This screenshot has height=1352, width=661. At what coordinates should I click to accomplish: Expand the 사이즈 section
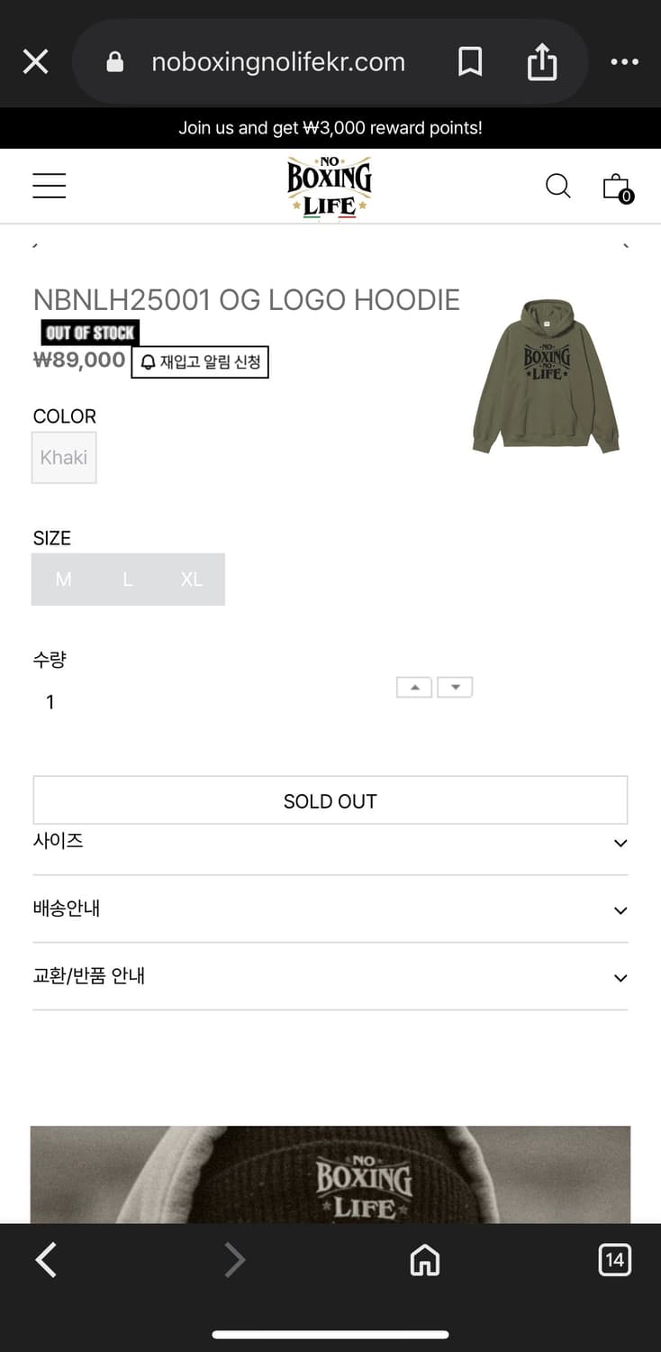tap(330, 842)
